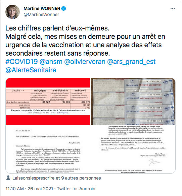Click Martine Wonner's profile avatar
Image resolution: width=182 pixels, height=196 pixels.
pos(12,12)
